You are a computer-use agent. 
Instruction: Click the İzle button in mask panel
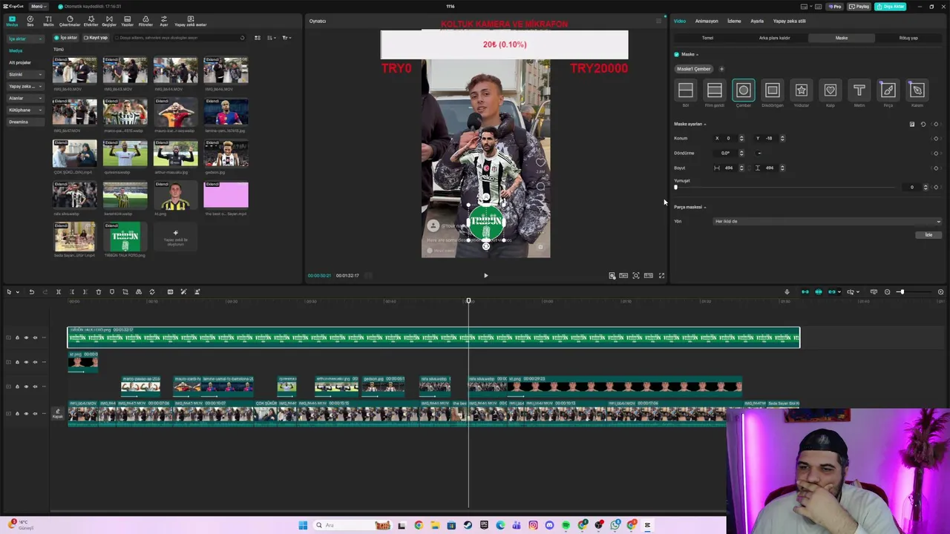click(x=928, y=235)
